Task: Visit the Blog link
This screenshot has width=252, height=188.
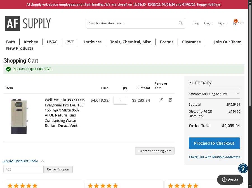Action: [196, 23]
